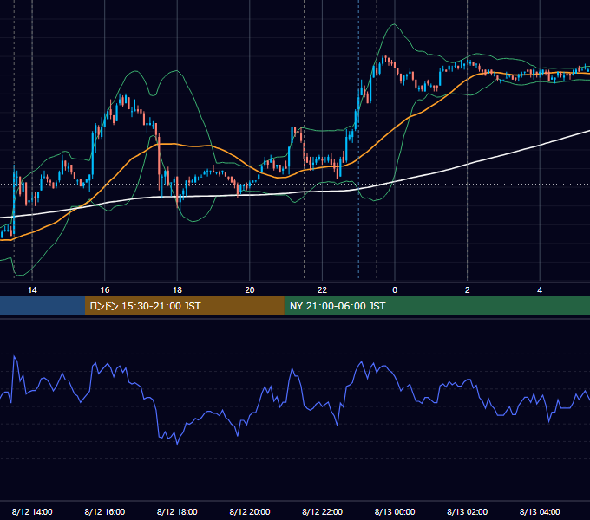Click the 22 hour label on price chart axis
The height and width of the screenshot is (520, 590).
point(322,290)
